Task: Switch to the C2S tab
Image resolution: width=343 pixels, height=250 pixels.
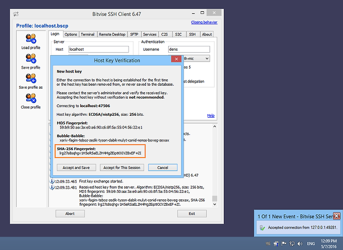Action: (164, 34)
